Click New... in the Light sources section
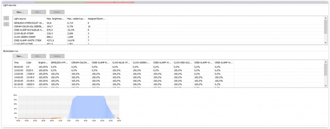Image resolution: width=330 pixels, height=129 pixels. 20,12
